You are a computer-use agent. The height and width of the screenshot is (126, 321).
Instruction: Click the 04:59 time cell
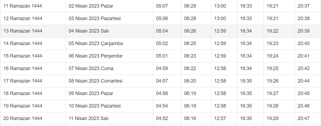pyautogui.click(x=162, y=68)
